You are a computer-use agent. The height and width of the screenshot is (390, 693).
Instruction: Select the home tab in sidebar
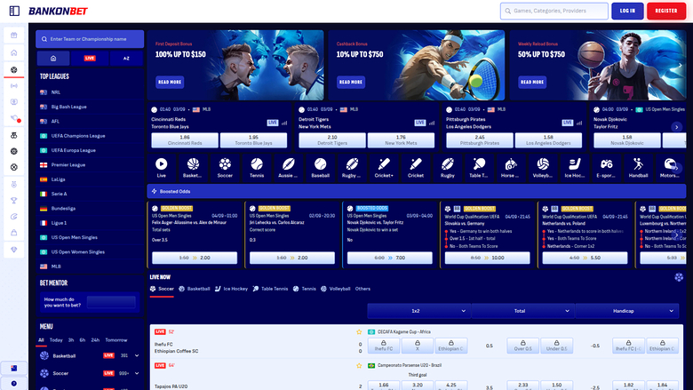click(53, 59)
